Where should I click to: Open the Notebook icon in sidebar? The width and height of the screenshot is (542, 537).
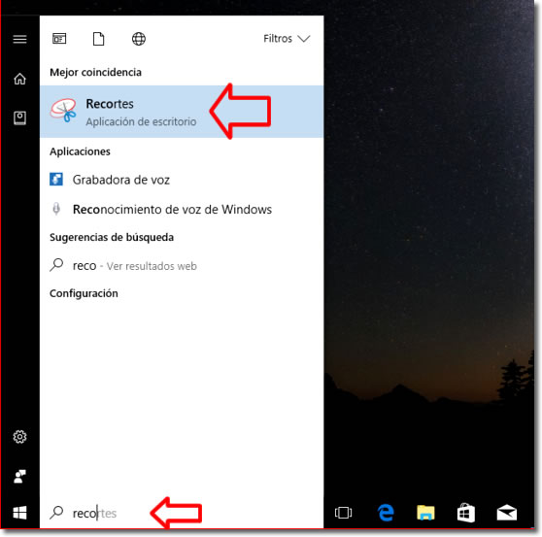pyautogui.click(x=19, y=117)
